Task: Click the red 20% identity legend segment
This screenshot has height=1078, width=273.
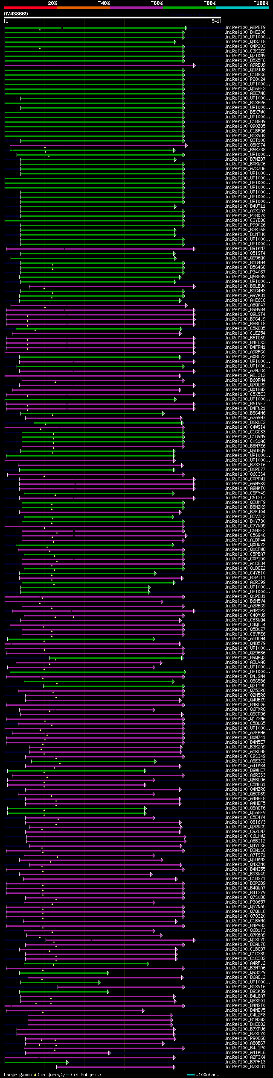Action: [x=31, y=7]
